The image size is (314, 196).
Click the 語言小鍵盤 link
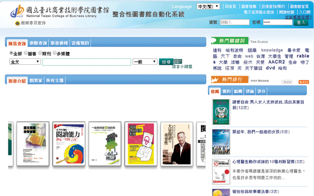point(182,67)
